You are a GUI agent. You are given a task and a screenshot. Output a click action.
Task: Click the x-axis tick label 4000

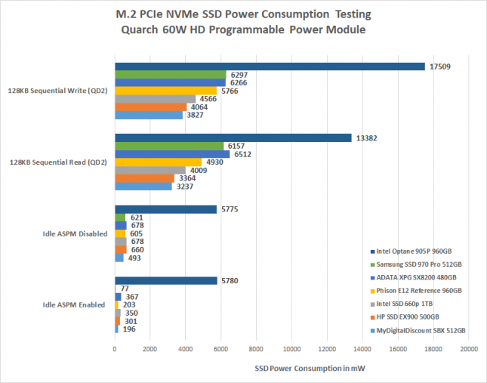tap(185, 349)
